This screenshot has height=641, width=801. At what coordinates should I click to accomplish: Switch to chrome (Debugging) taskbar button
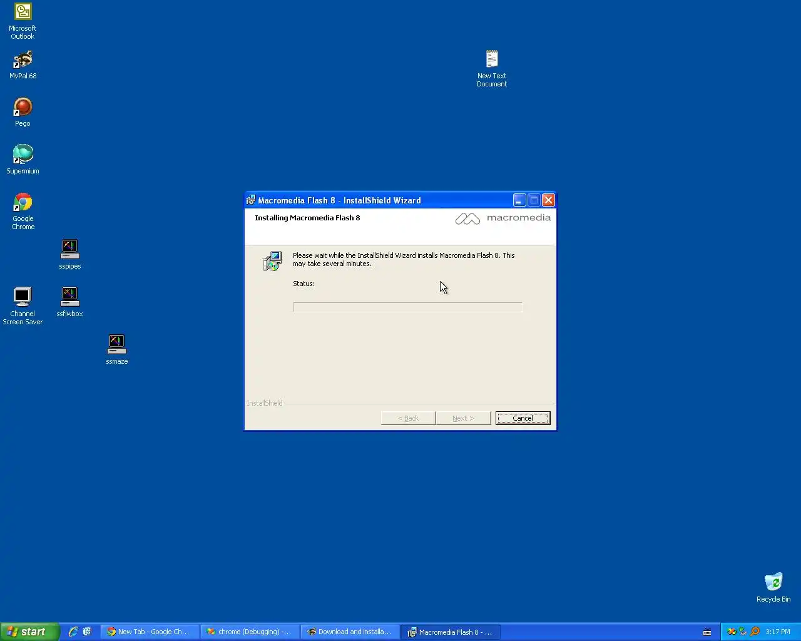250,632
